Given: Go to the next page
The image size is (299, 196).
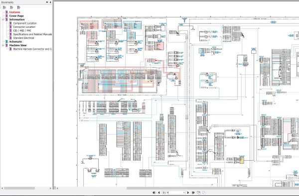Looking at the screenshot, I should click(188, 193).
